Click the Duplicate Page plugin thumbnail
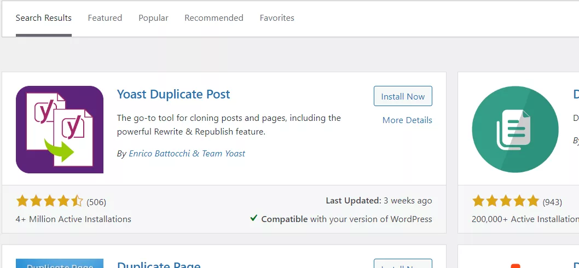Screen dimensions: 579x268 (x=60, y=263)
